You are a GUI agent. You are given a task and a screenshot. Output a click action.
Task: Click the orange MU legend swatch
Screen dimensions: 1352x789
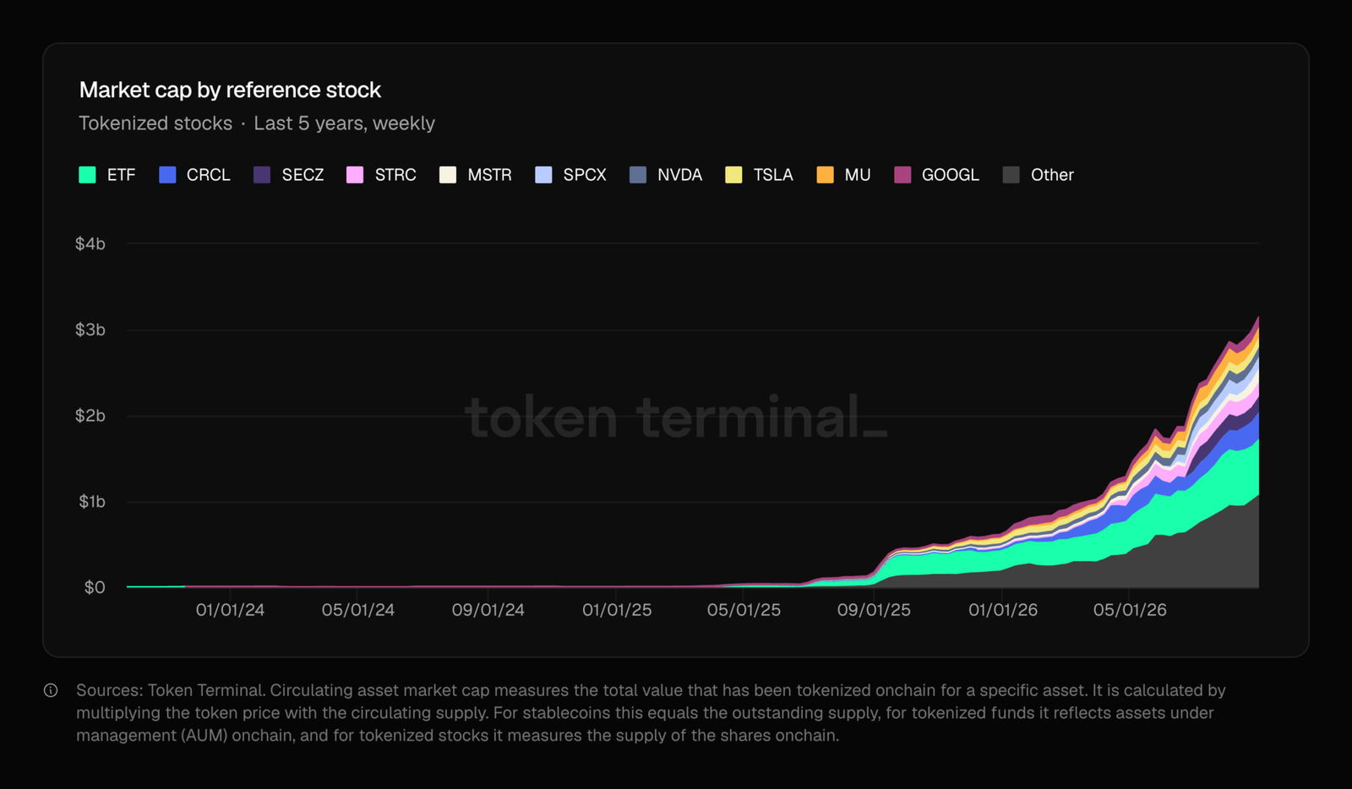click(x=825, y=175)
